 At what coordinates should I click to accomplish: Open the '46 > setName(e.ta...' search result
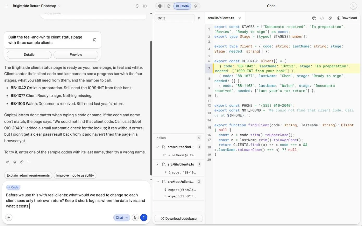pyautogui.click(x=179, y=155)
